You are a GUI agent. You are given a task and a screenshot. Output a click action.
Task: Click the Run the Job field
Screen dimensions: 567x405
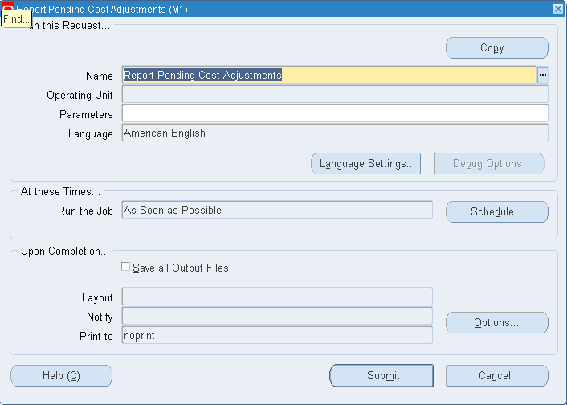pyautogui.click(x=277, y=210)
